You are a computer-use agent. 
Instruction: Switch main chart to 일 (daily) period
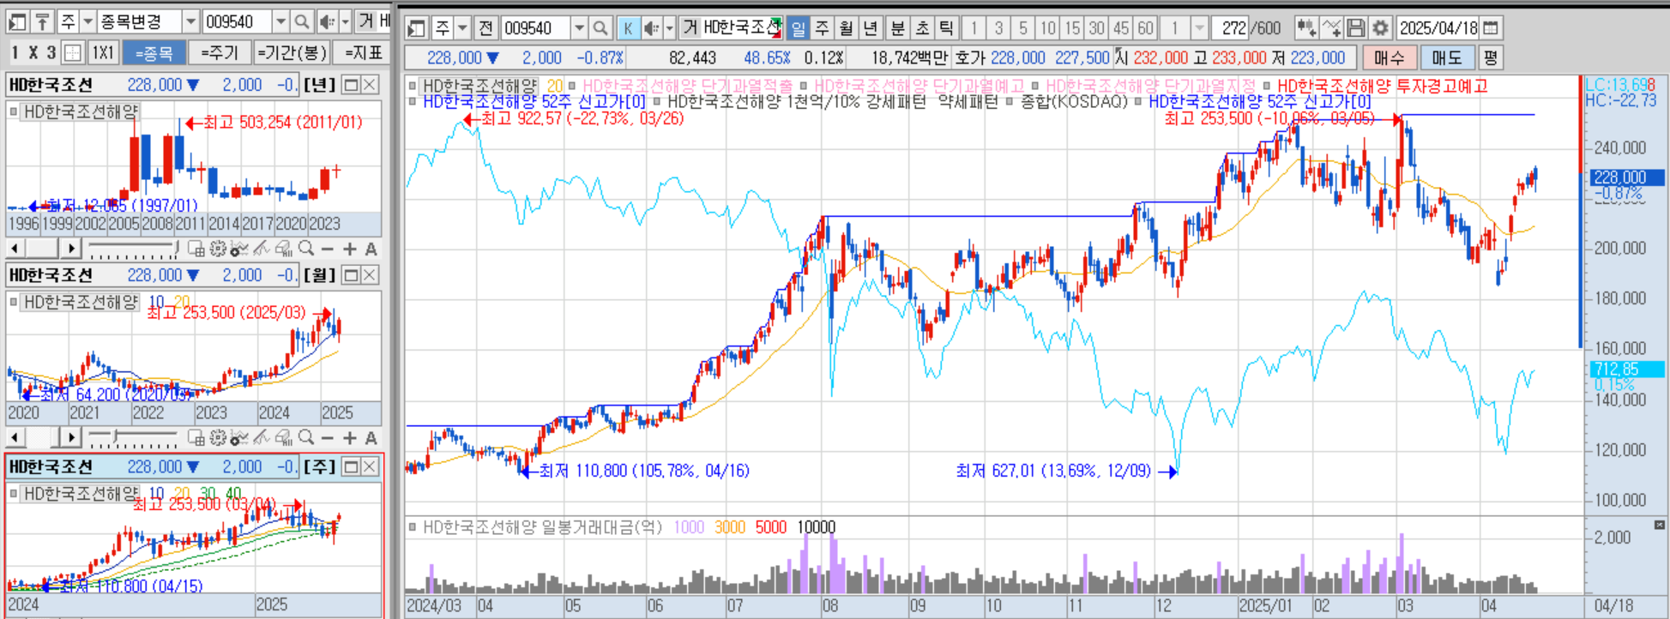pyautogui.click(x=798, y=28)
